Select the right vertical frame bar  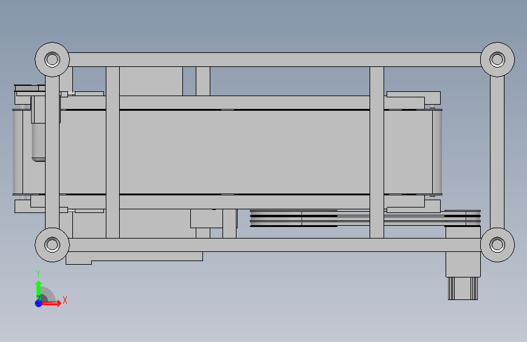497,152
